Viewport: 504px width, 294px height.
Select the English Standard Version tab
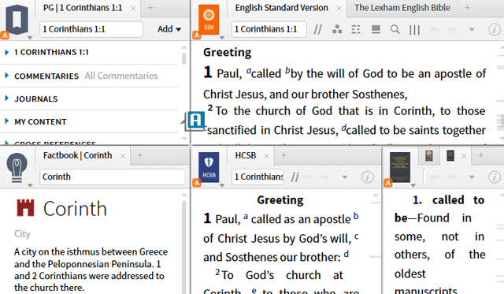(281, 8)
